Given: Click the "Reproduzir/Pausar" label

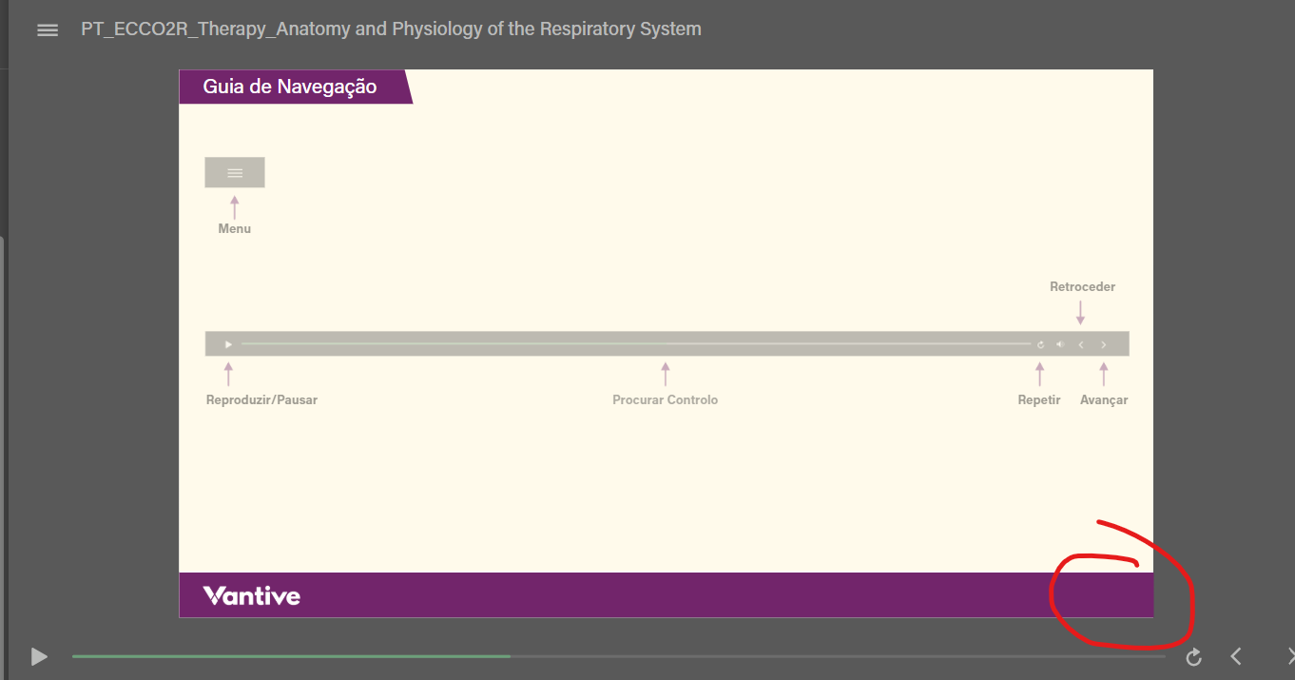Looking at the screenshot, I should click(261, 400).
